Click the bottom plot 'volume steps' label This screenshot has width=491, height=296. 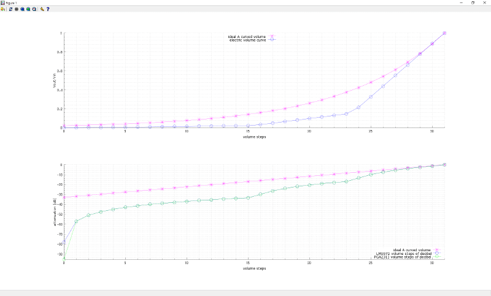[x=254, y=268]
